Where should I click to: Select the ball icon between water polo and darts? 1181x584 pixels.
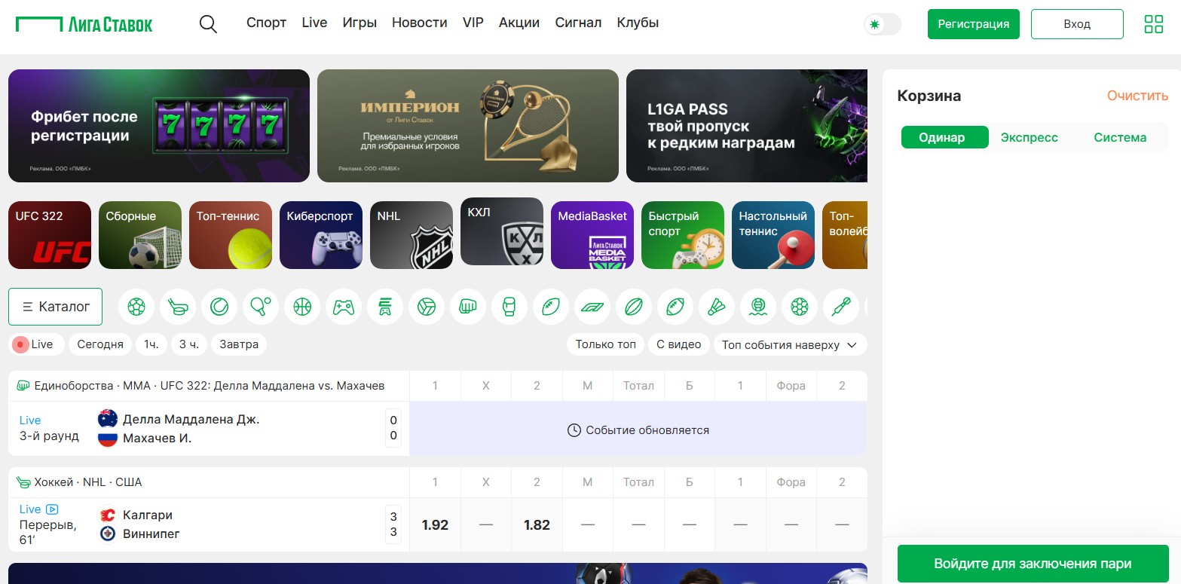tap(800, 307)
